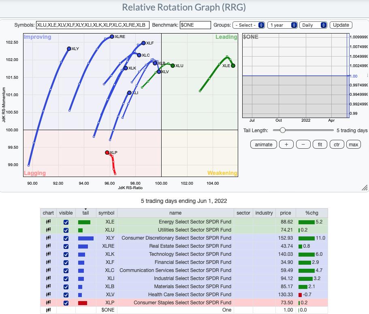369x314 pixels.
Task: Open chart icon for XLV row
Action: pyautogui.click(x=48, y=295)
